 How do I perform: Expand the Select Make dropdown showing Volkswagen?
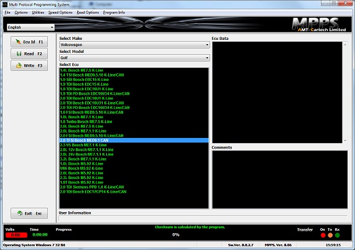(x=134, y=45)
